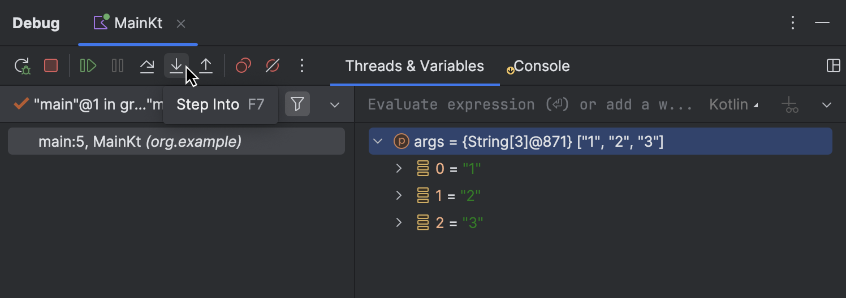Resume the program execution
Screen dimensions: 846x298
[x=88, y=66]
